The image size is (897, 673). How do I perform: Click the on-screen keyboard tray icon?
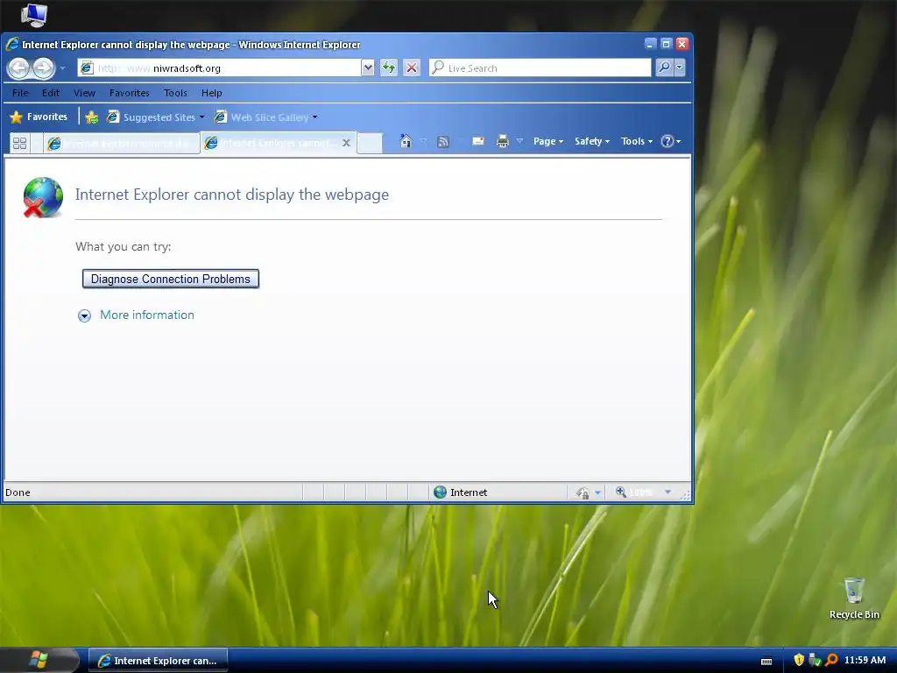pyautogui.click(x=766, y=661)
